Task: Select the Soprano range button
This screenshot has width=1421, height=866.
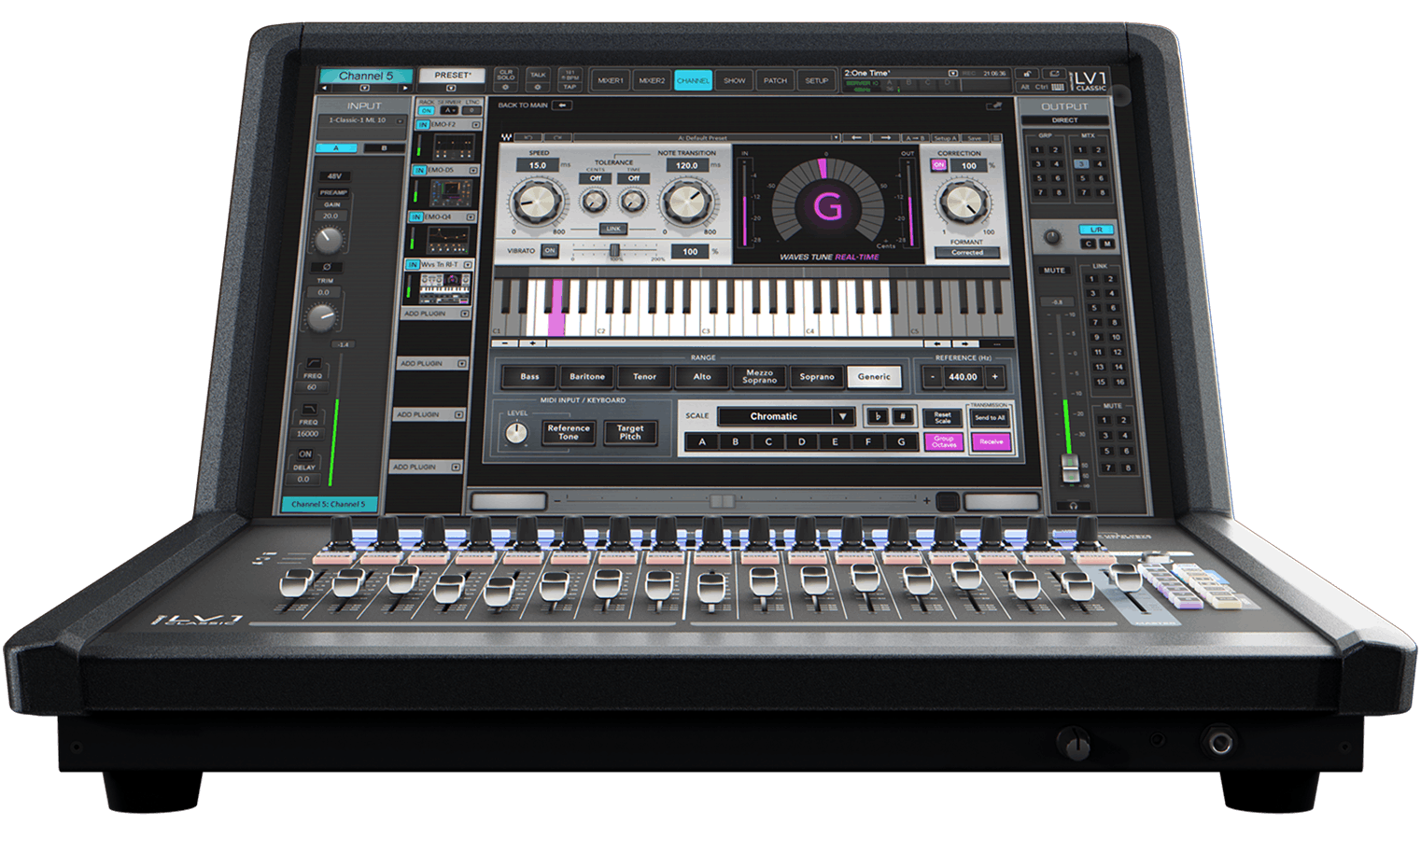Action: 817,377
